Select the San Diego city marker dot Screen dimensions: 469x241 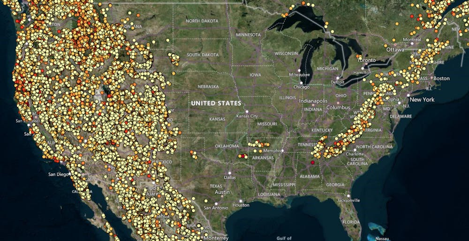click(x=69, y=174)
